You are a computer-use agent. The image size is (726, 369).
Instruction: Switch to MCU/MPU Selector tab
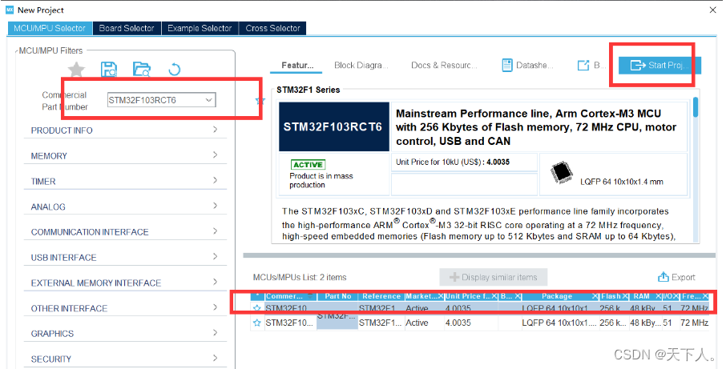50,28
